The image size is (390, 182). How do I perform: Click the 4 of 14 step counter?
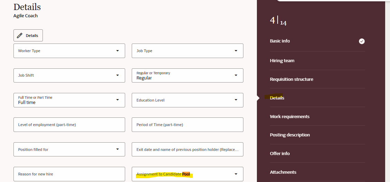tap(278, 21)
